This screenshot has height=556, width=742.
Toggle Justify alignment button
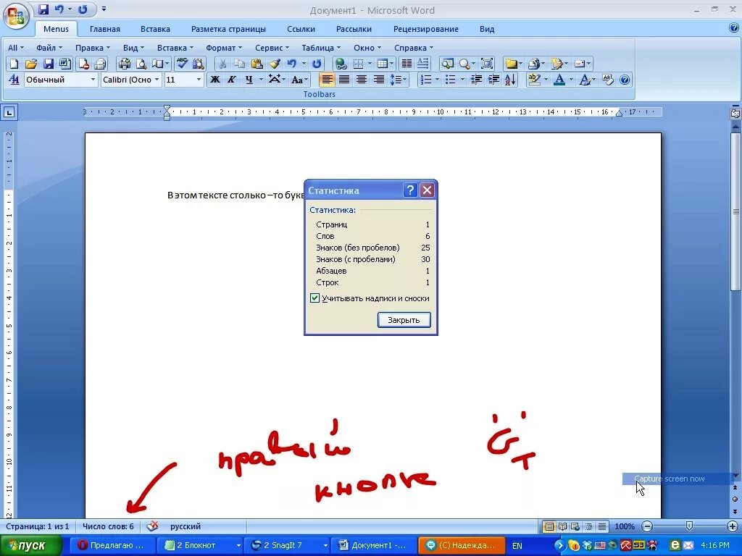point(344,80)
